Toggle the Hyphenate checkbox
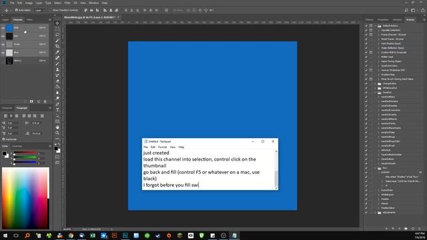 click(3, 139)
